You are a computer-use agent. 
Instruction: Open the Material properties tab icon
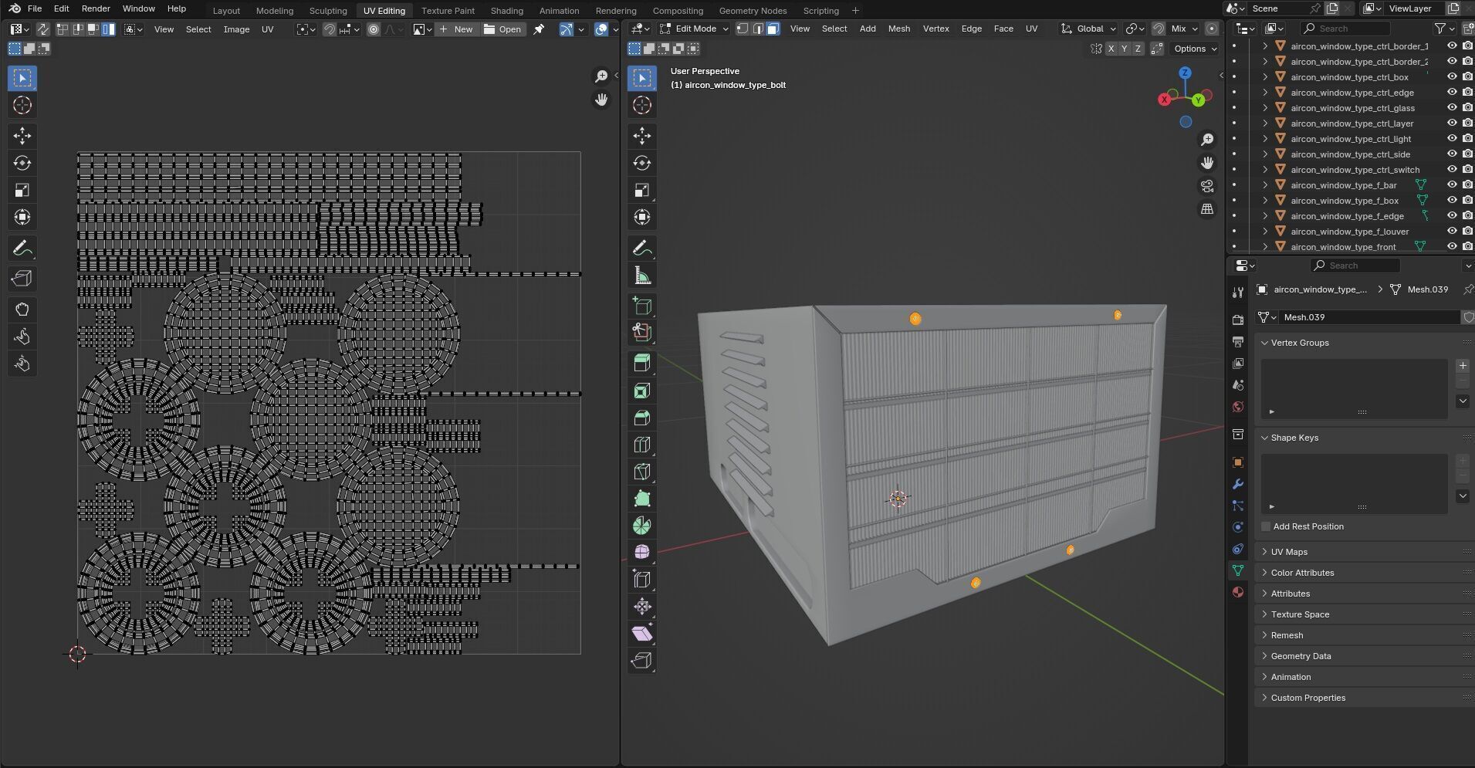(1238, 592)
